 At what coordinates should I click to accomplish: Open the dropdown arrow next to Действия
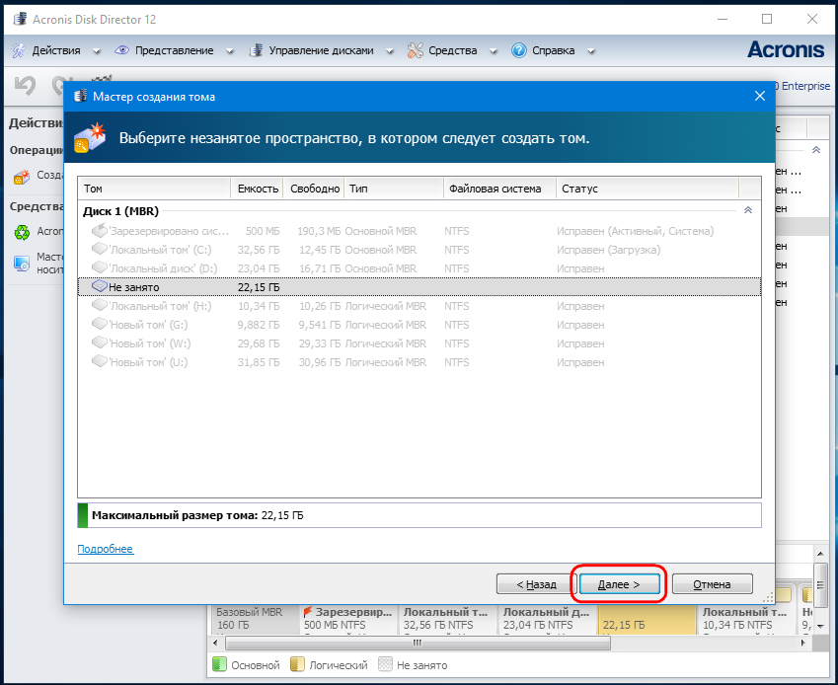96,51
